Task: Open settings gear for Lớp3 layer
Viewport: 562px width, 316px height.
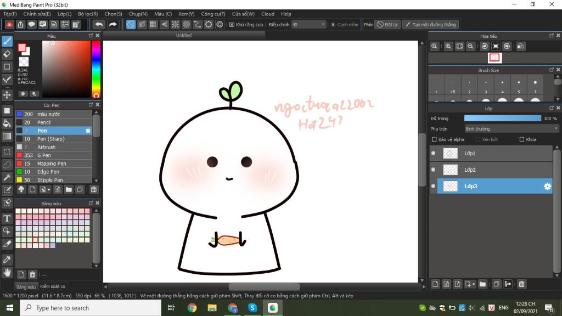Action: click(547, 187)
